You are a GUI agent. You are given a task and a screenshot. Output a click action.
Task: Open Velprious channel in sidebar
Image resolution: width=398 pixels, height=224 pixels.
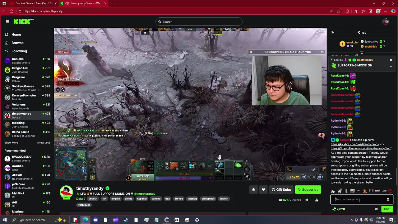(x=27, y=106)
